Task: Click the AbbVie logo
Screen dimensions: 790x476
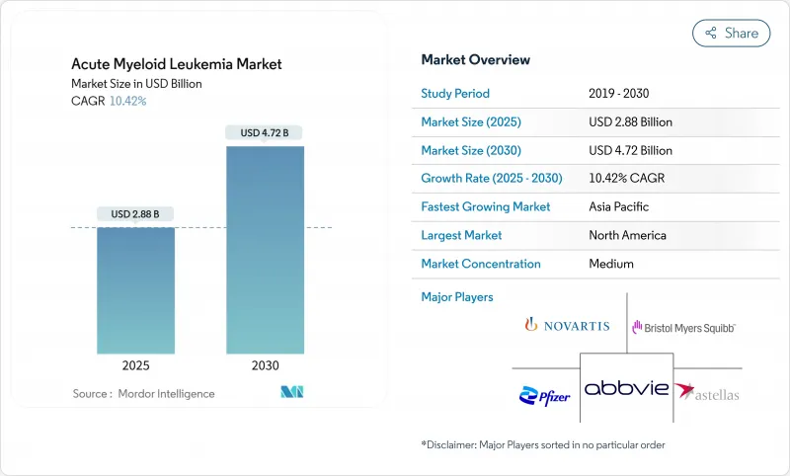Action: point(626,389)
